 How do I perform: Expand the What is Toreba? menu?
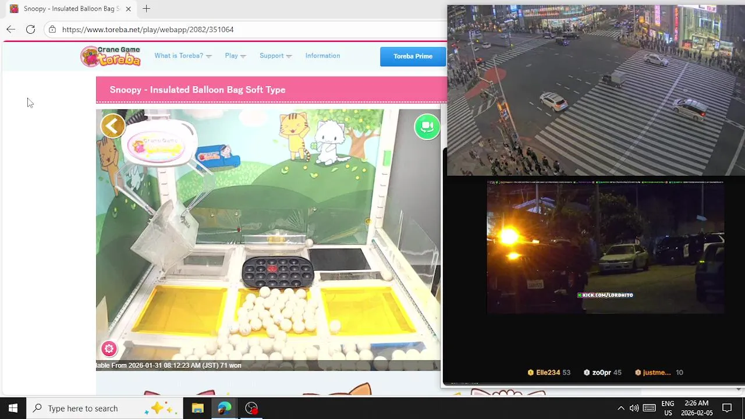[183, 56]
